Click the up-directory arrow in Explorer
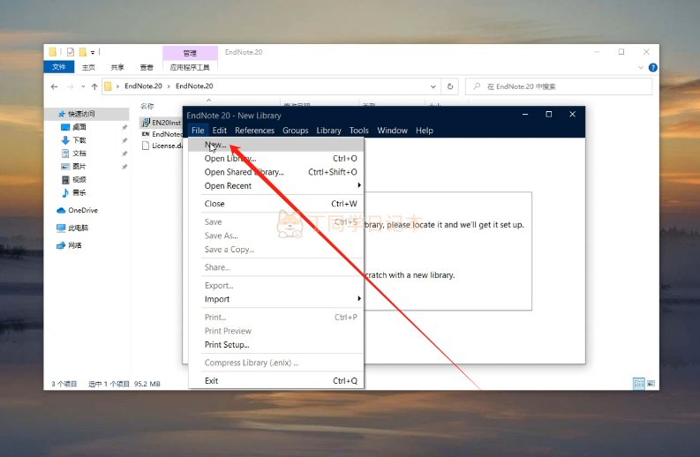Viewport: 700px width, 457px height. click(x=94, y=86)
